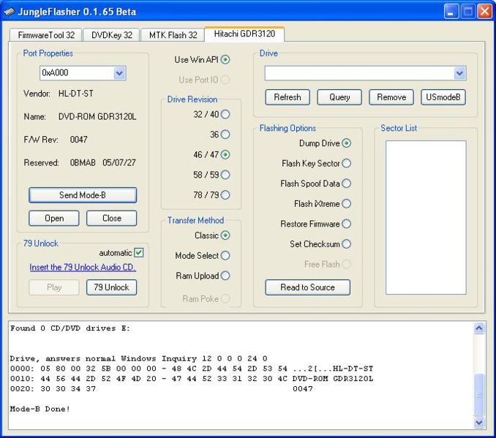Switch to the MTK Flash 32 tab
This screenshot has height=438, width=496.
pyautogui.click(x=173, y=35)
